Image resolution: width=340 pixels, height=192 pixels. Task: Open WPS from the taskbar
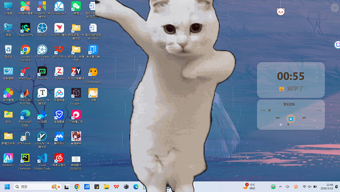[x=116, y=187]
